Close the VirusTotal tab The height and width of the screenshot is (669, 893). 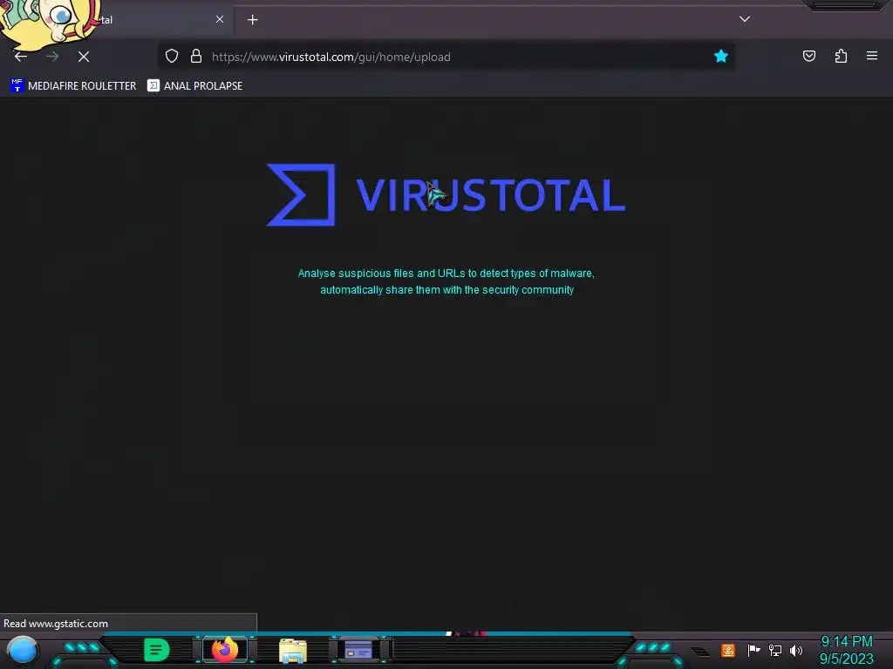(x=220, y=19)
